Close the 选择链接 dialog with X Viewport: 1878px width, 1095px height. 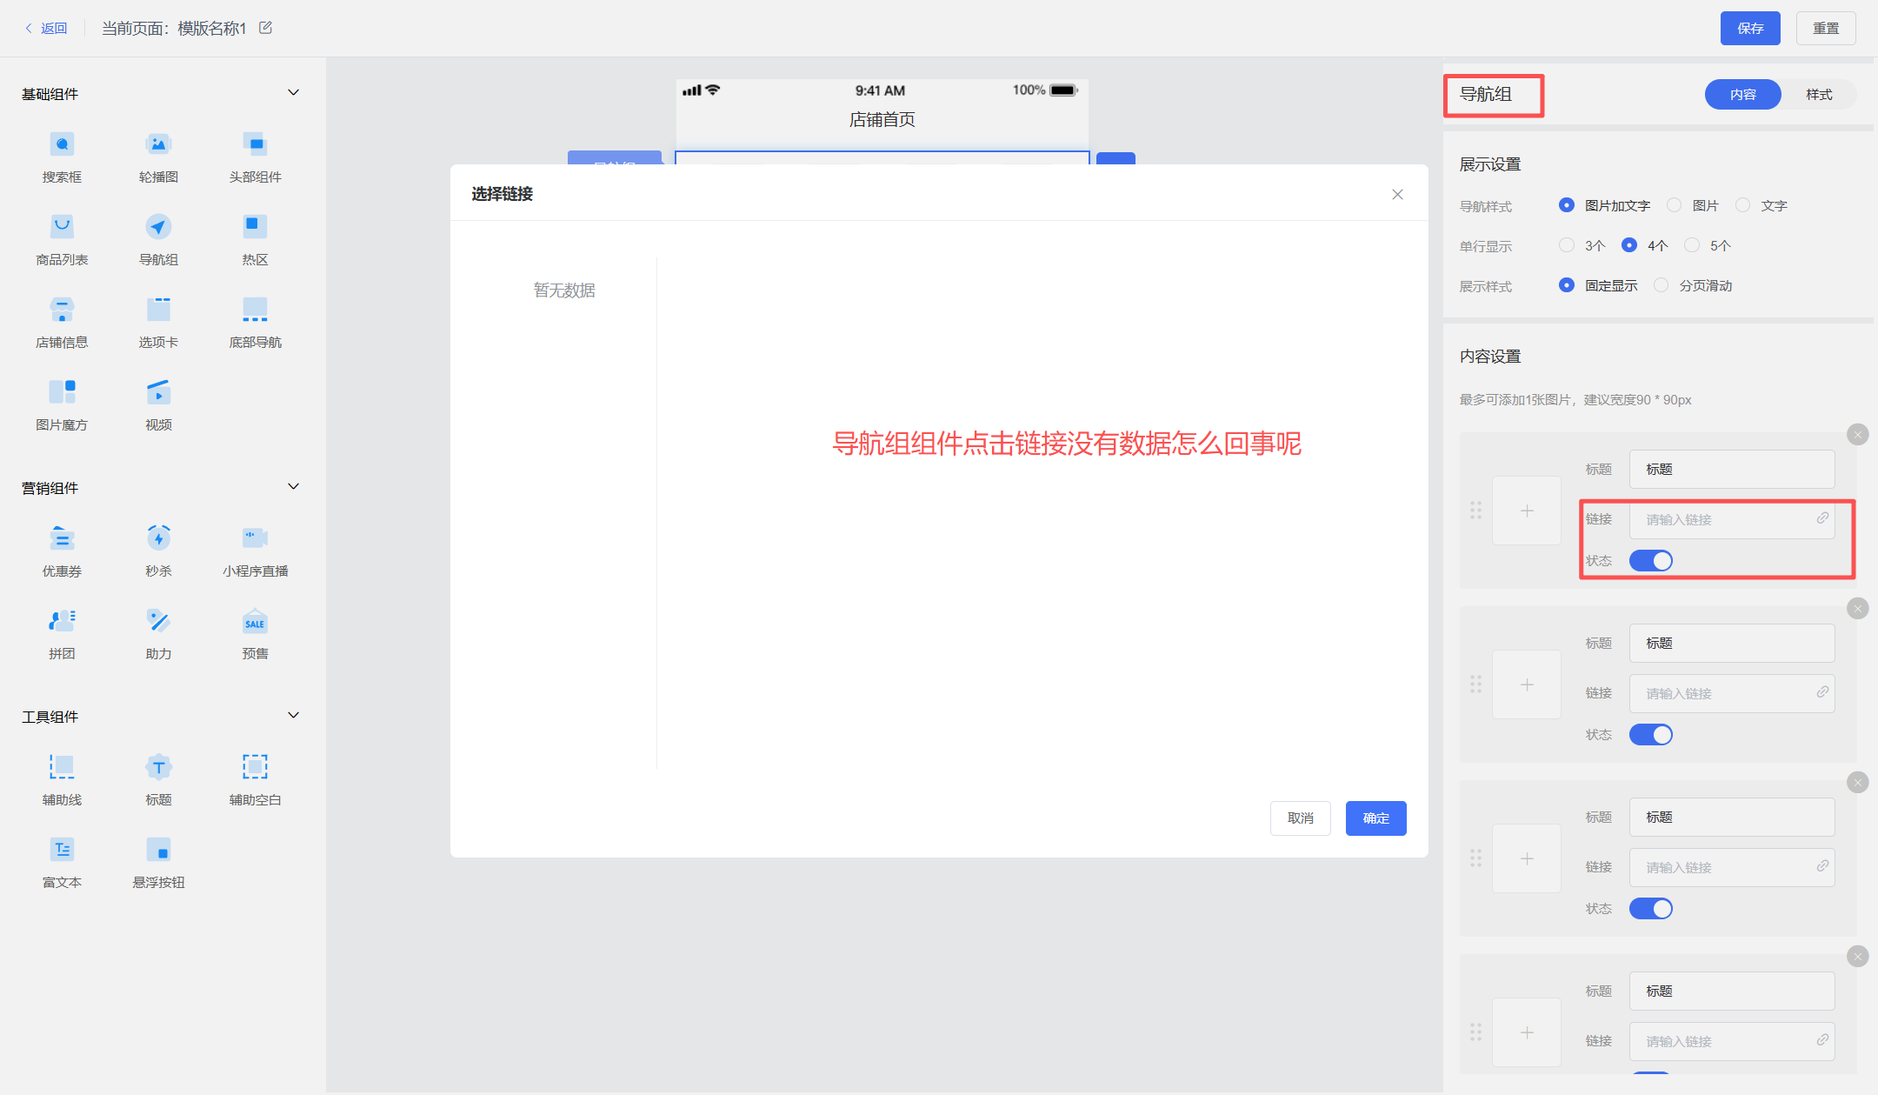[x=1397, y=195]
